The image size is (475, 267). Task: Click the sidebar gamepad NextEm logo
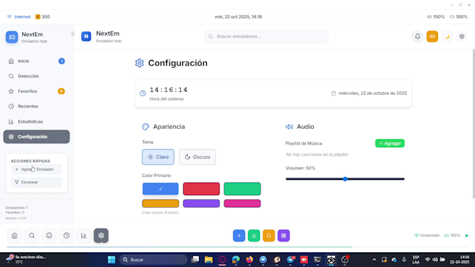click(12, 37)
